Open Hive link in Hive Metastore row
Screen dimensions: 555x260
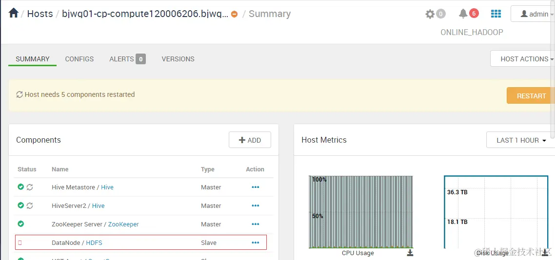[107, 187]
